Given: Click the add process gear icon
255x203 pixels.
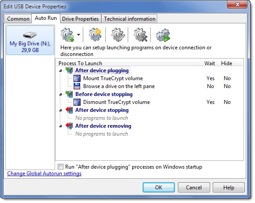Looking at the screenshot, I should click(67, 35).
